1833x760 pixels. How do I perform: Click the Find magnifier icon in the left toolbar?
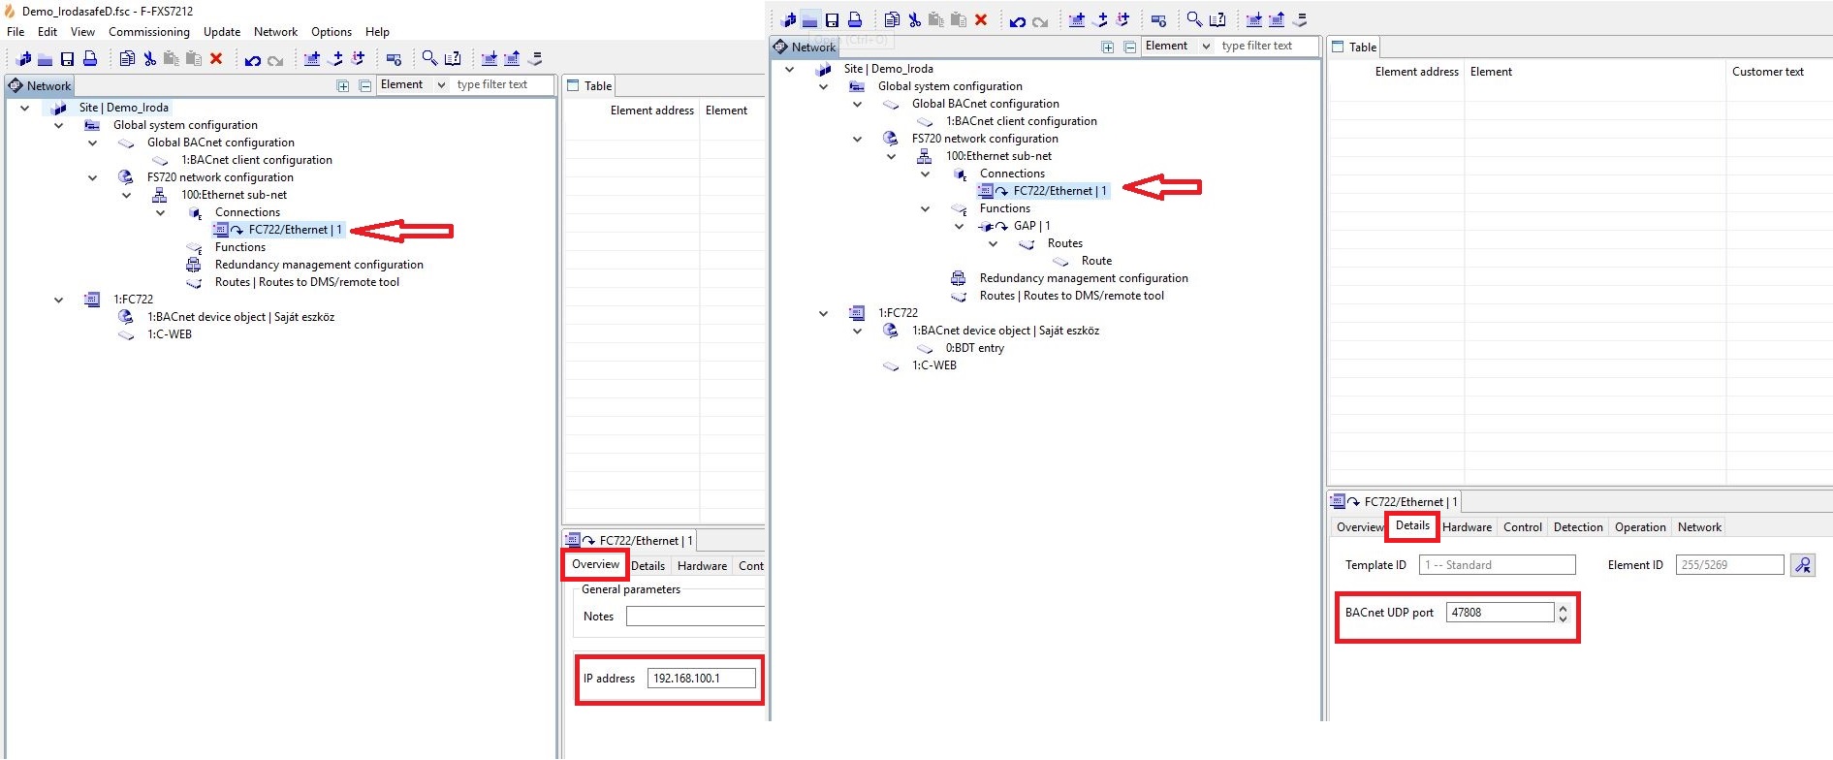429,59
